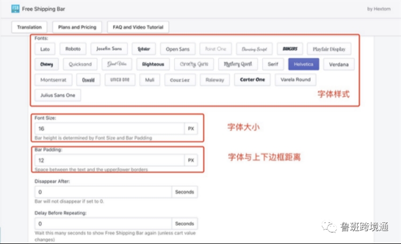Click the Free Shipping Bar app logo icon
The image size is (401, 244).
16,9
